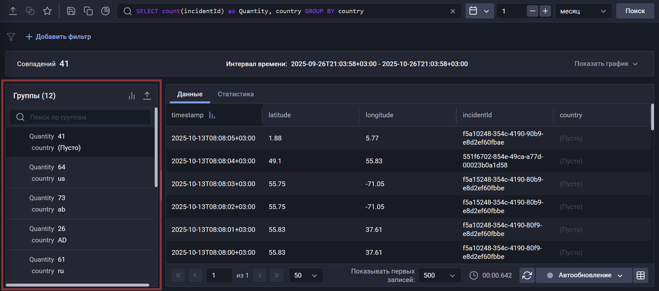Image resolution: width=659 pixels, height=291 pixels.
Task: Switch to the Статистика tab
Action: coord(235,94)
